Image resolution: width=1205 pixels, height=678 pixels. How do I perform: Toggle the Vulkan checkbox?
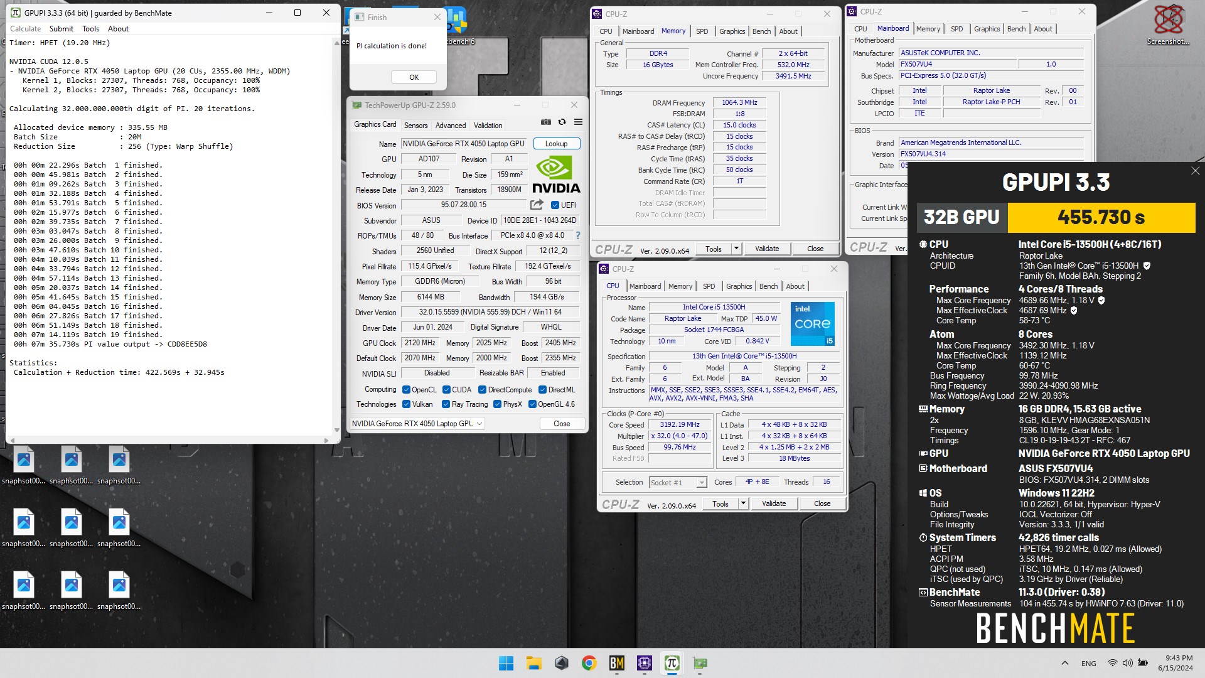coord(406,404)
